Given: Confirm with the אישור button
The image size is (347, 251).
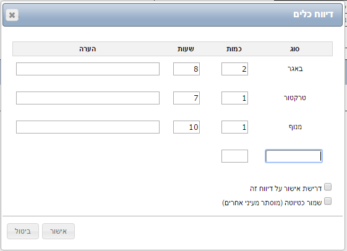Looking at the screenshot, I should click(58, 231).
